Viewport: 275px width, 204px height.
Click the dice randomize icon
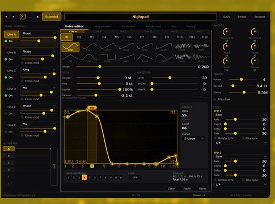(x=23, y=16)
